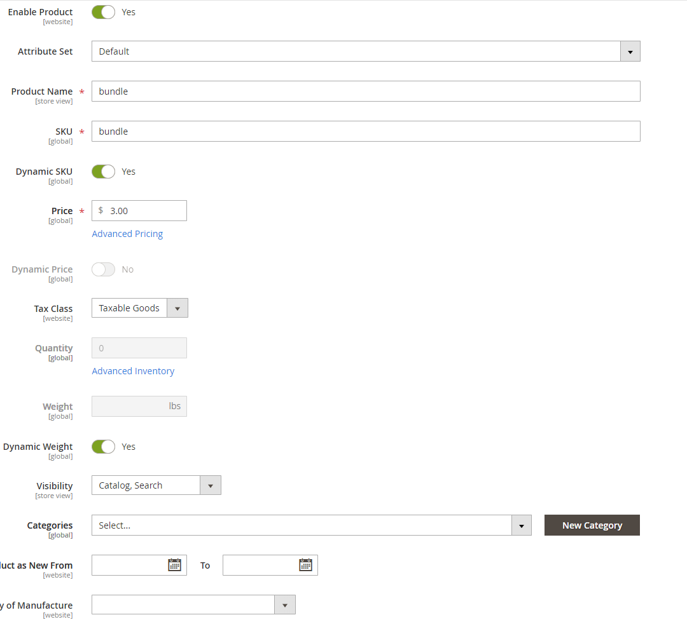687x636 pixels.
Task: Open the Advanced Inventory link
Action: pos(133,371)
